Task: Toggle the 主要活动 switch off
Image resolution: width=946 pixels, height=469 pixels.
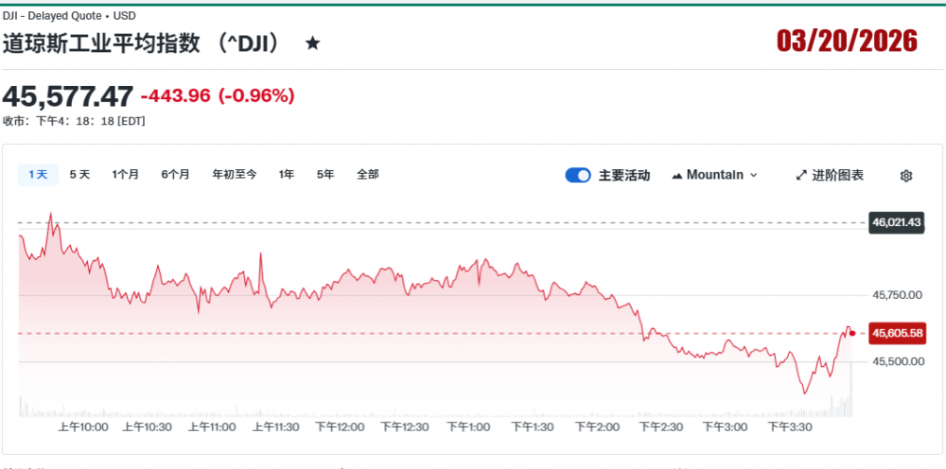Action: pos(578,175)
